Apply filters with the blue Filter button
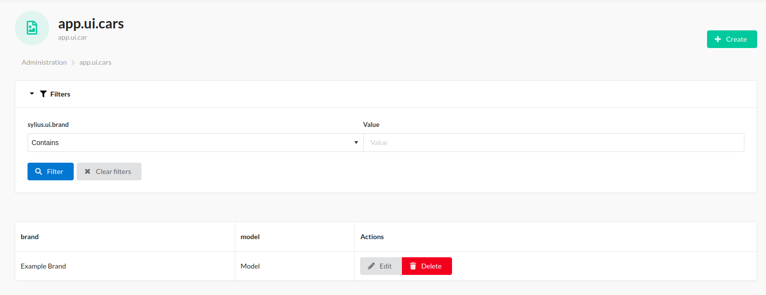Screen dimensions: 766x295 point(51,172)
